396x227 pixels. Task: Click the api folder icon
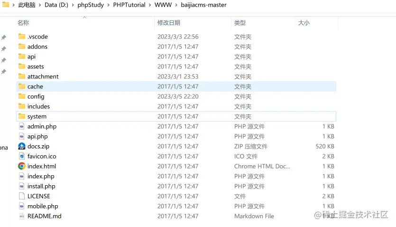pyautogui.click(x=22, y=56)
